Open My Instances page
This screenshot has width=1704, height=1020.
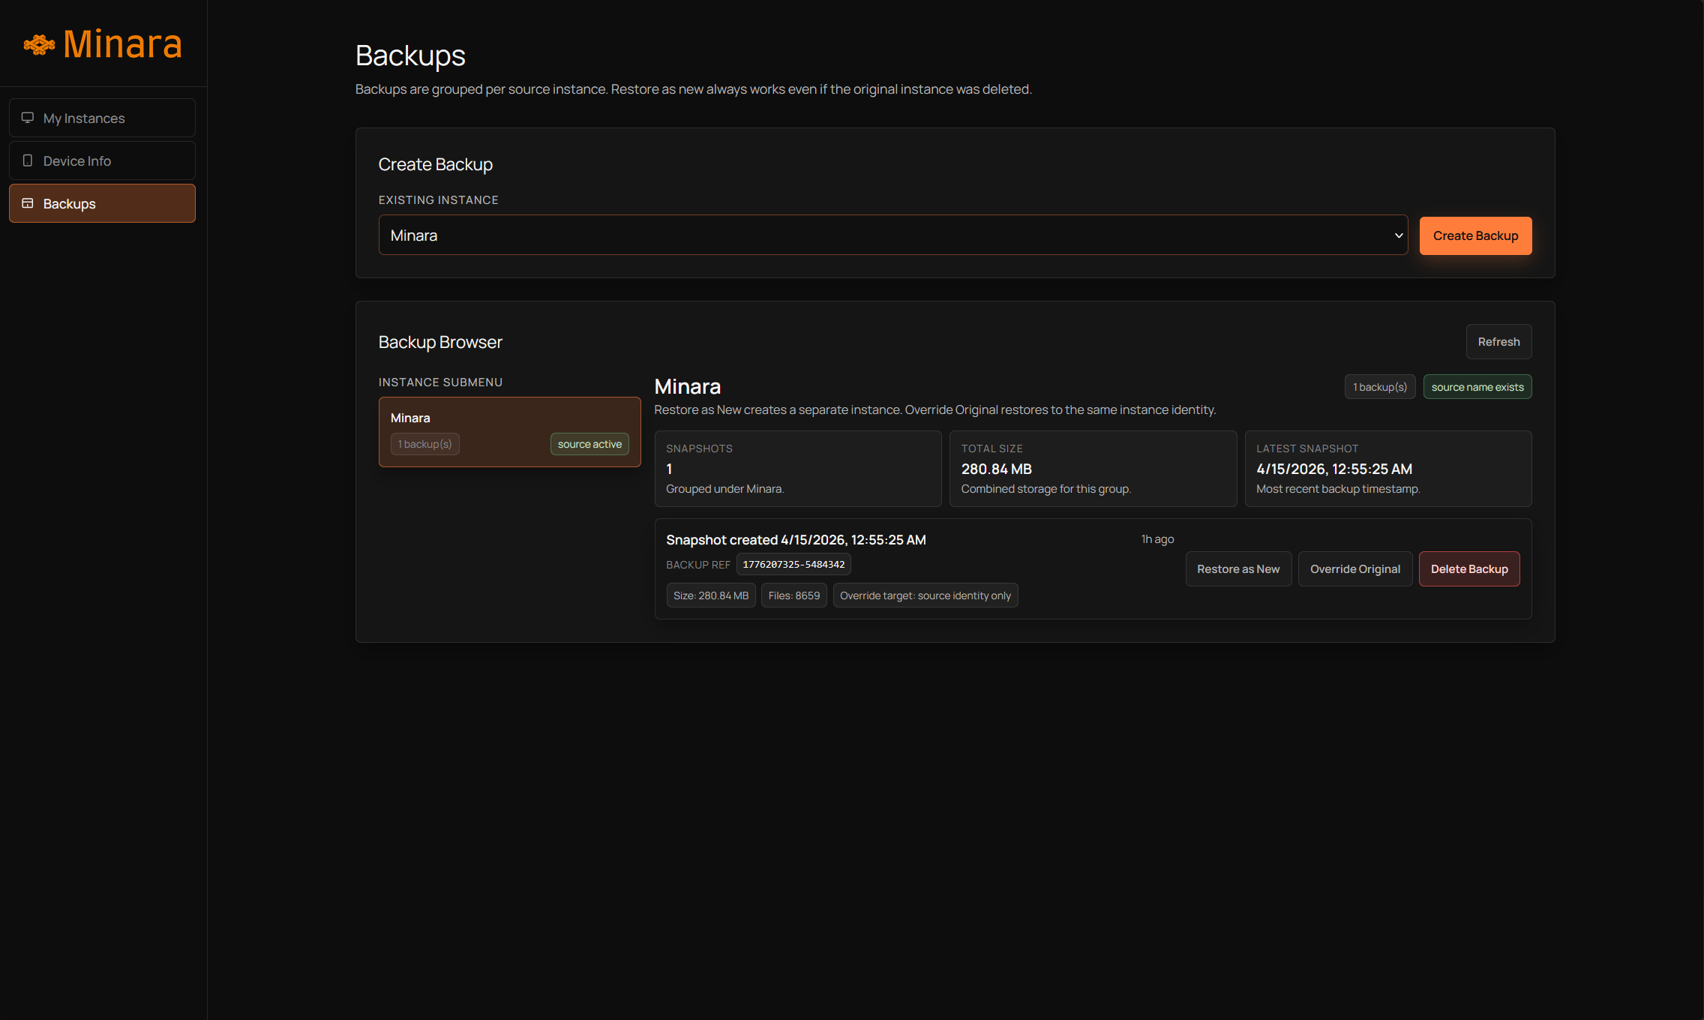pos(102,118)
